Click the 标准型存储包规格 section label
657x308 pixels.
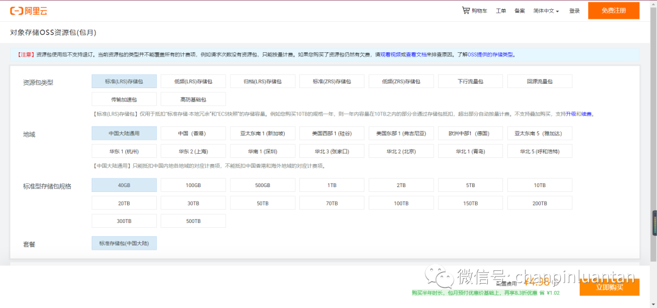pyautogui.click(x=47, y=187)
